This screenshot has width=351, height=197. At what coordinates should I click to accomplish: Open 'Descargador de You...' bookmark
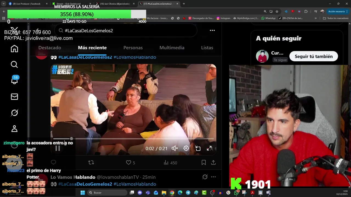coord(201,18)
